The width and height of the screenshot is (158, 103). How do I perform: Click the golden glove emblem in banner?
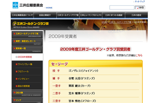15,24
